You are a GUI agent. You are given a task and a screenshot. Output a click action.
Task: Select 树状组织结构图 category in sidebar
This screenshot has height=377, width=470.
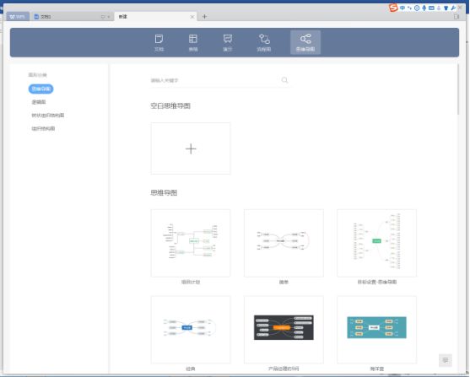coord(48,116)
